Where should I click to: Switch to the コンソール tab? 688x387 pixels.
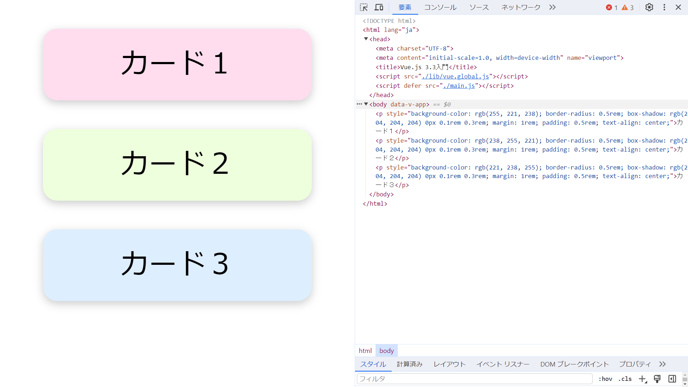(440, 7)
